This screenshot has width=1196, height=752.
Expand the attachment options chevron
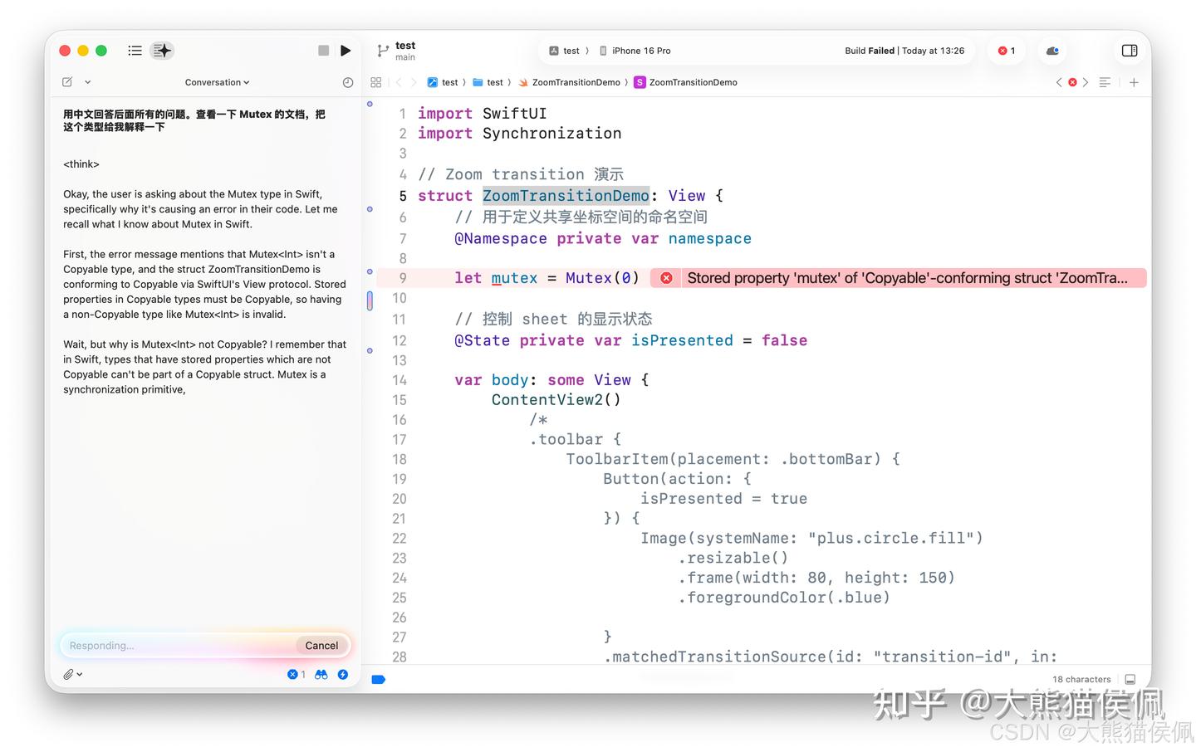click(81, 674)
